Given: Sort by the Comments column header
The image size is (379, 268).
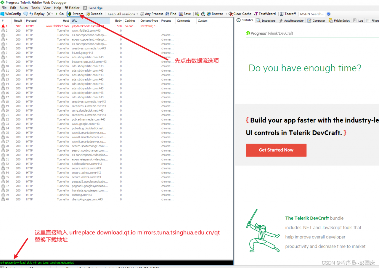Looking at the screenshot, I should pyautogui.click(x=186, y=21).
